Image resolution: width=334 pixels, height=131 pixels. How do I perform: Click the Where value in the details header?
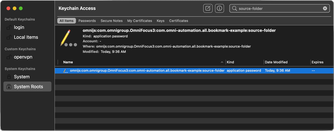tap(174, 46)
